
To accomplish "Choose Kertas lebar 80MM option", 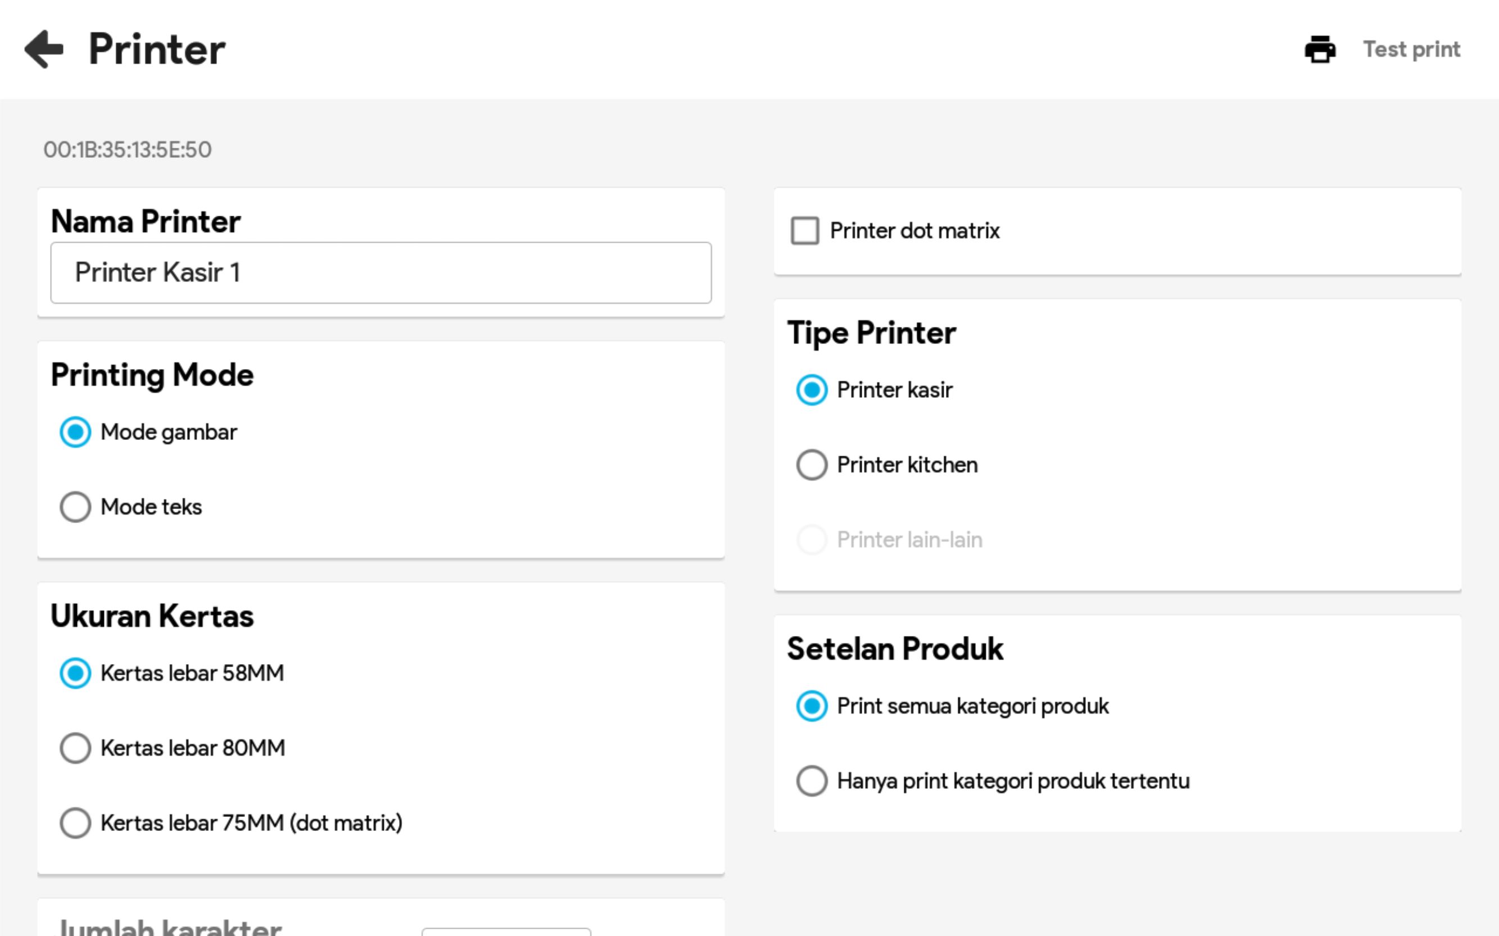I will tap(75, 748).
